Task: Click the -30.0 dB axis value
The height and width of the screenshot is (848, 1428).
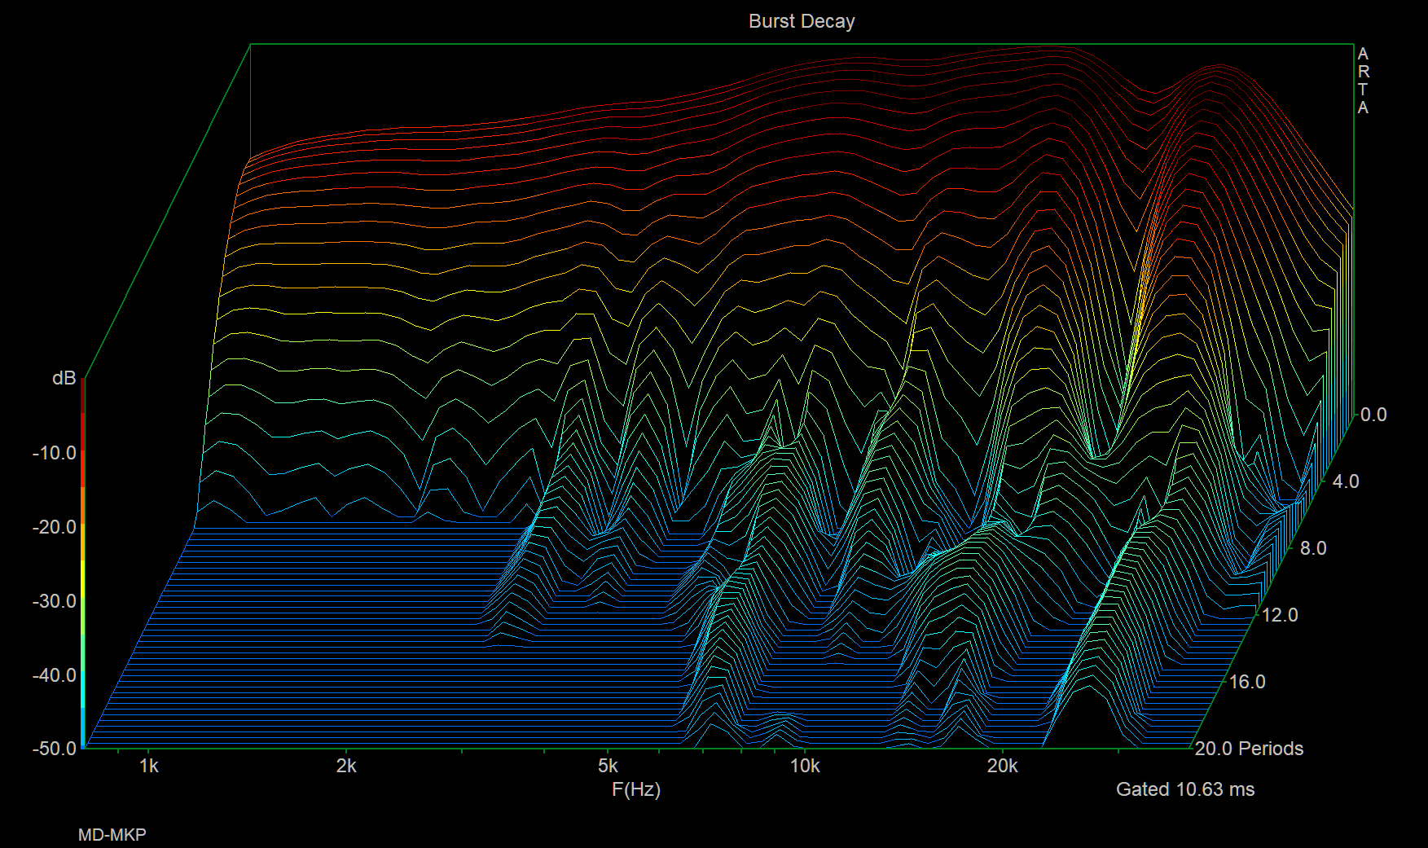Action: click(55, 601)
